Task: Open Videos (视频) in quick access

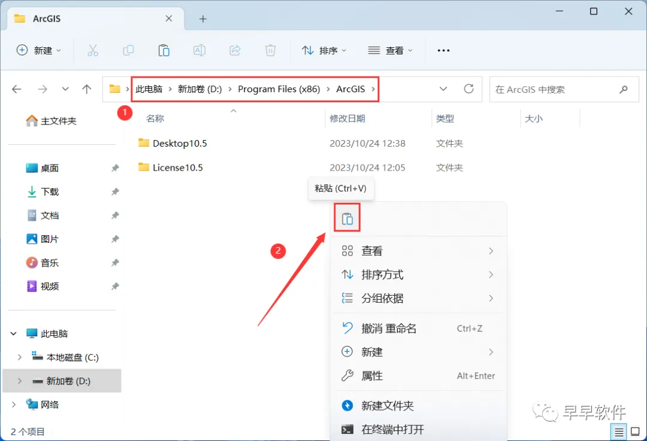Action: pos(43,286)
